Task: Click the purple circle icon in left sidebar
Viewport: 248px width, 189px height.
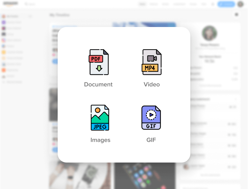Action: [4, 22]
